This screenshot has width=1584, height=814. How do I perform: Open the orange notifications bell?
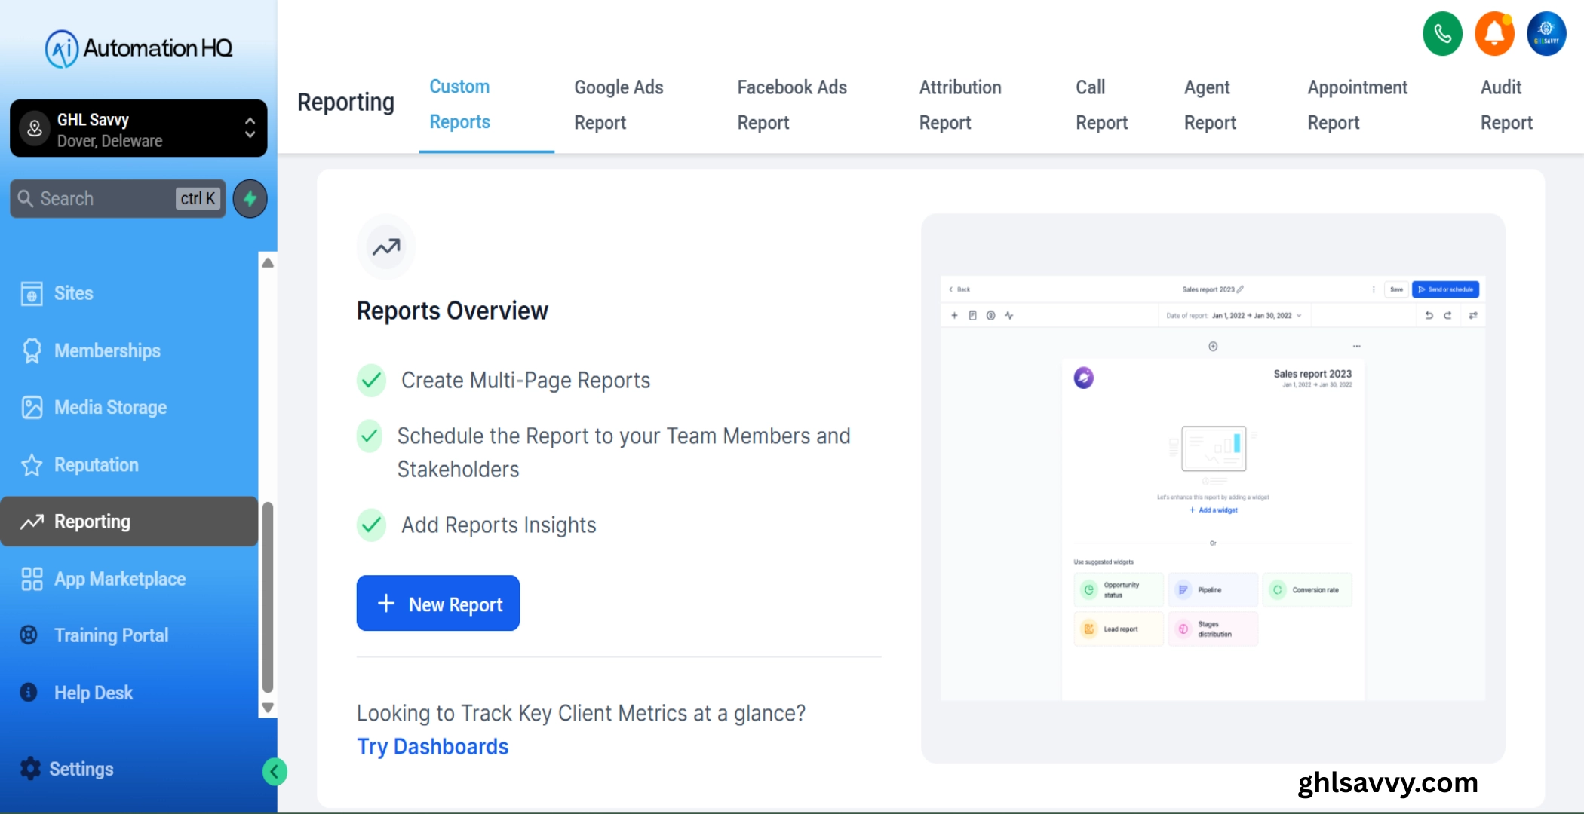tap(1494, 34)
